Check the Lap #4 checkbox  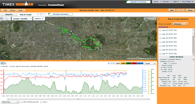tap(160, 42)
